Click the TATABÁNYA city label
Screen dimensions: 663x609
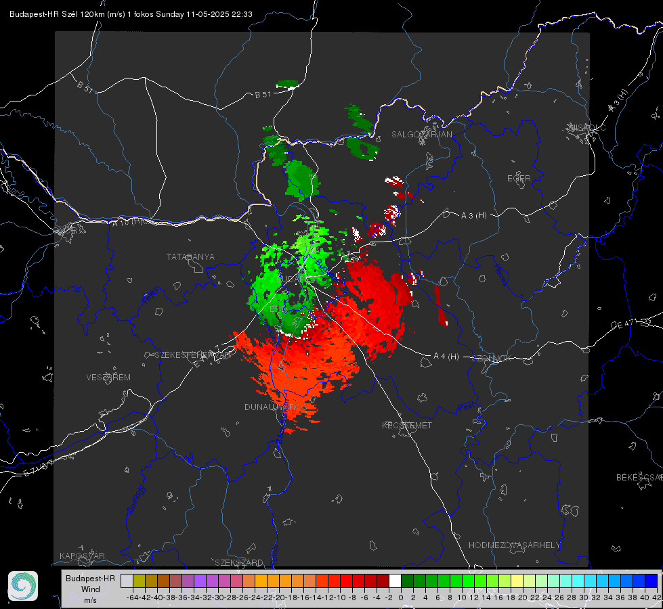(x=190, y=256)
